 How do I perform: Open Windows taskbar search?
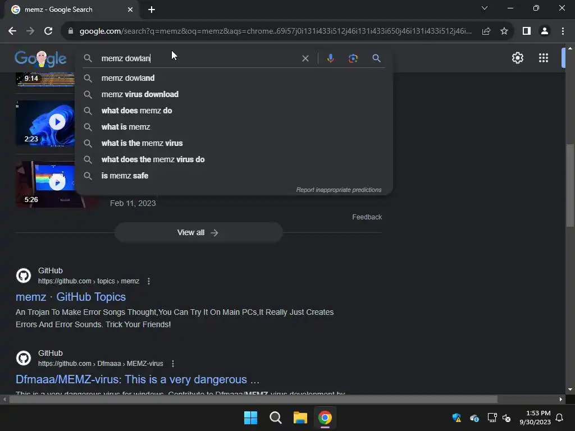click(x=275, y=418)
